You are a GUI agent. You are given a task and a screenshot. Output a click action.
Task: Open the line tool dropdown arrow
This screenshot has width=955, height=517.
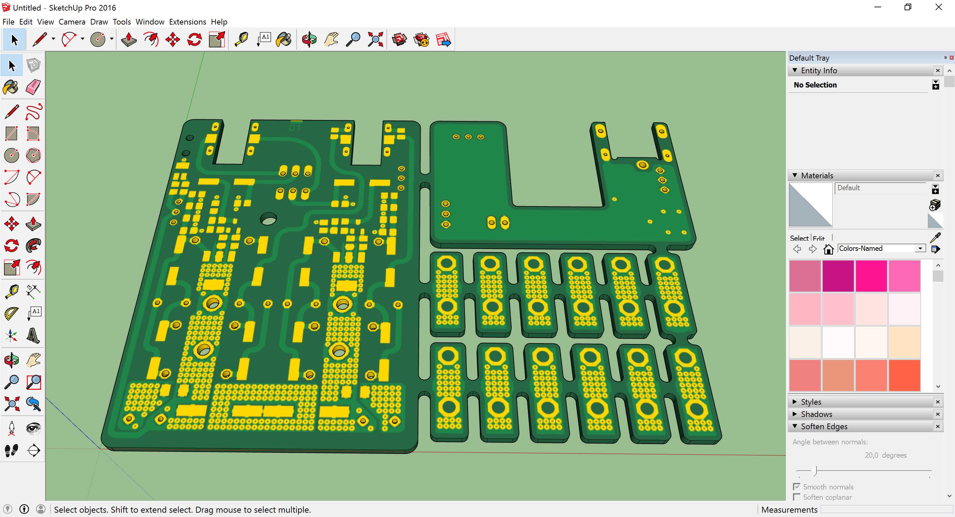(53, 39)
